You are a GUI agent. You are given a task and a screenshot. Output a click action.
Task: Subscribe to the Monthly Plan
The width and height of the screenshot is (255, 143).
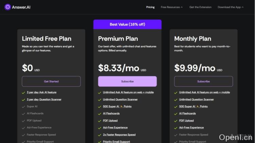coord(203,82)
